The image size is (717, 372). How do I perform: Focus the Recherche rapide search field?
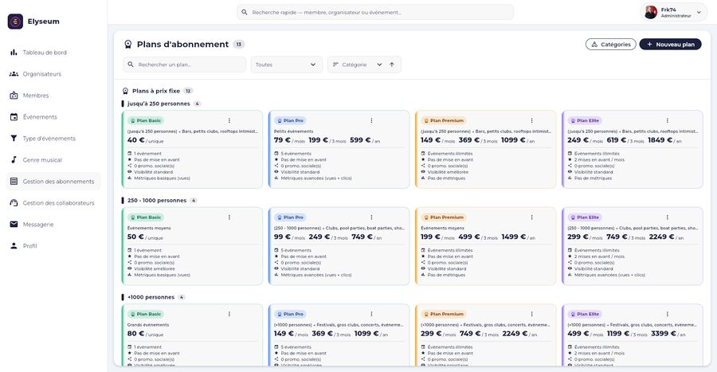click(x=375, y=12)
